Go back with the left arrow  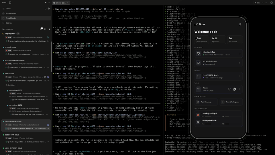click(x=46, y=3)
